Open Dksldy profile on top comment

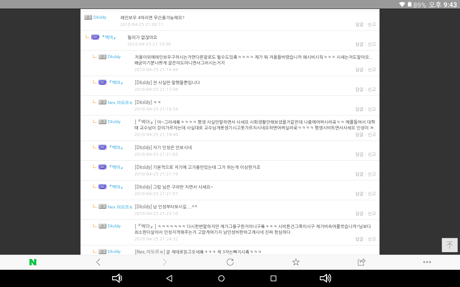[x=100, y=17]
